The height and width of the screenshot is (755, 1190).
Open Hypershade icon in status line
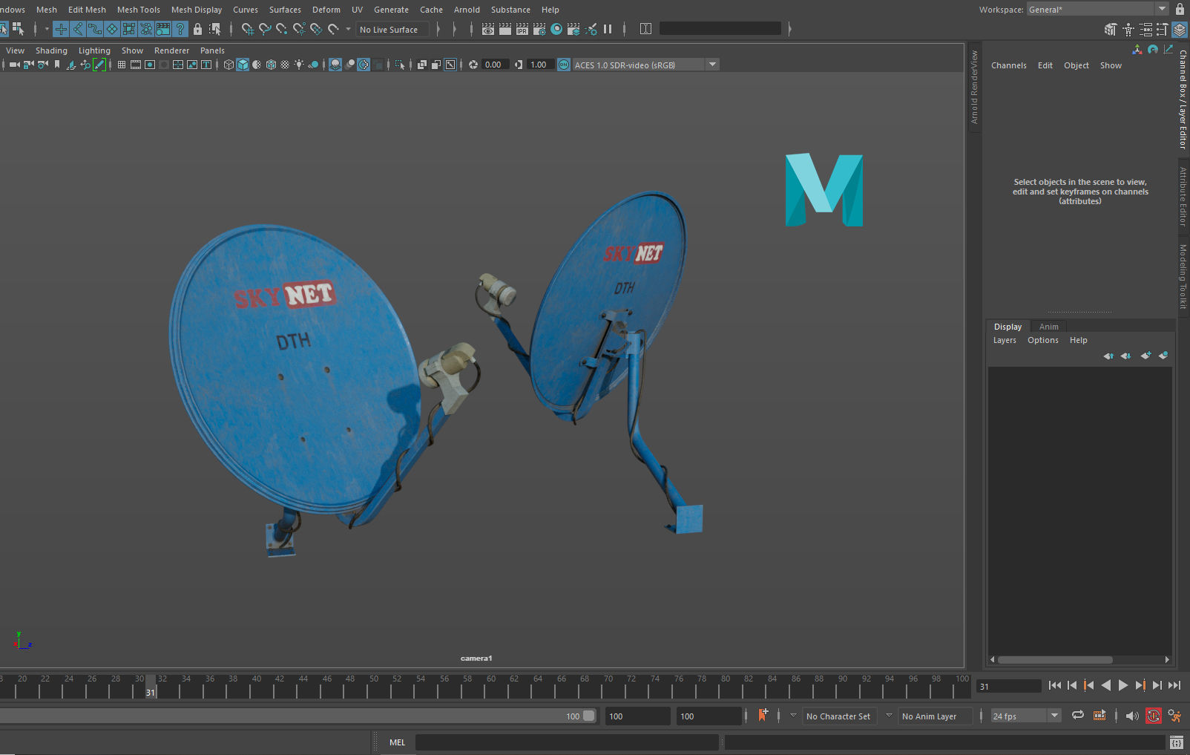coord(556,30)
